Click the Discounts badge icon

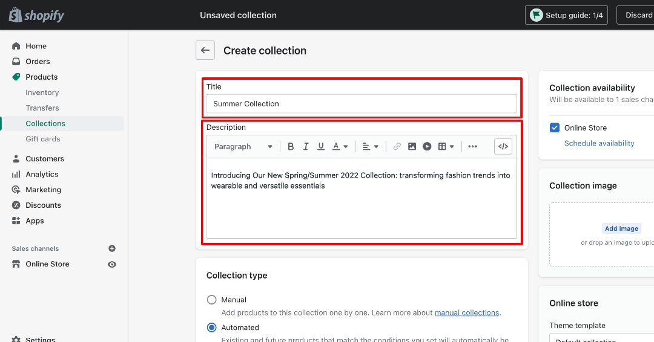[x=16, y=205]
